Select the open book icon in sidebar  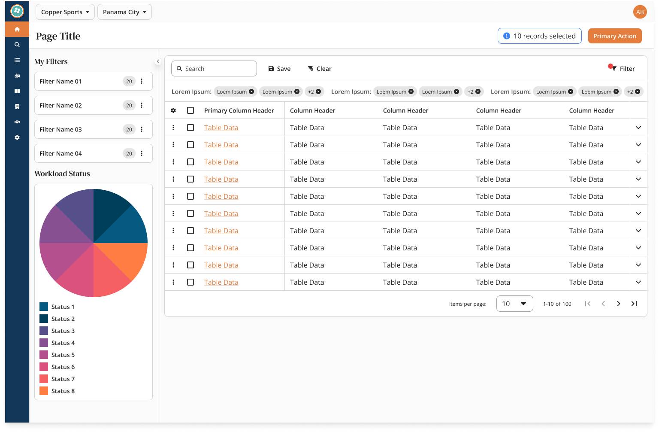point(17,91)
